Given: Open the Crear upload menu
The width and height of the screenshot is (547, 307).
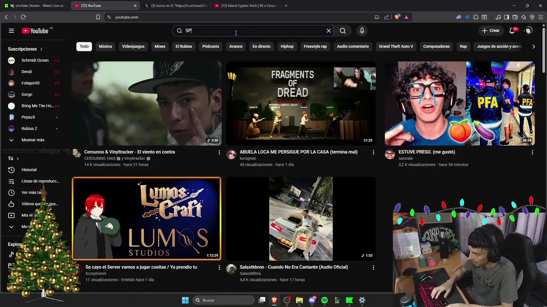Looking at the screenshot, I should (491, 31).
